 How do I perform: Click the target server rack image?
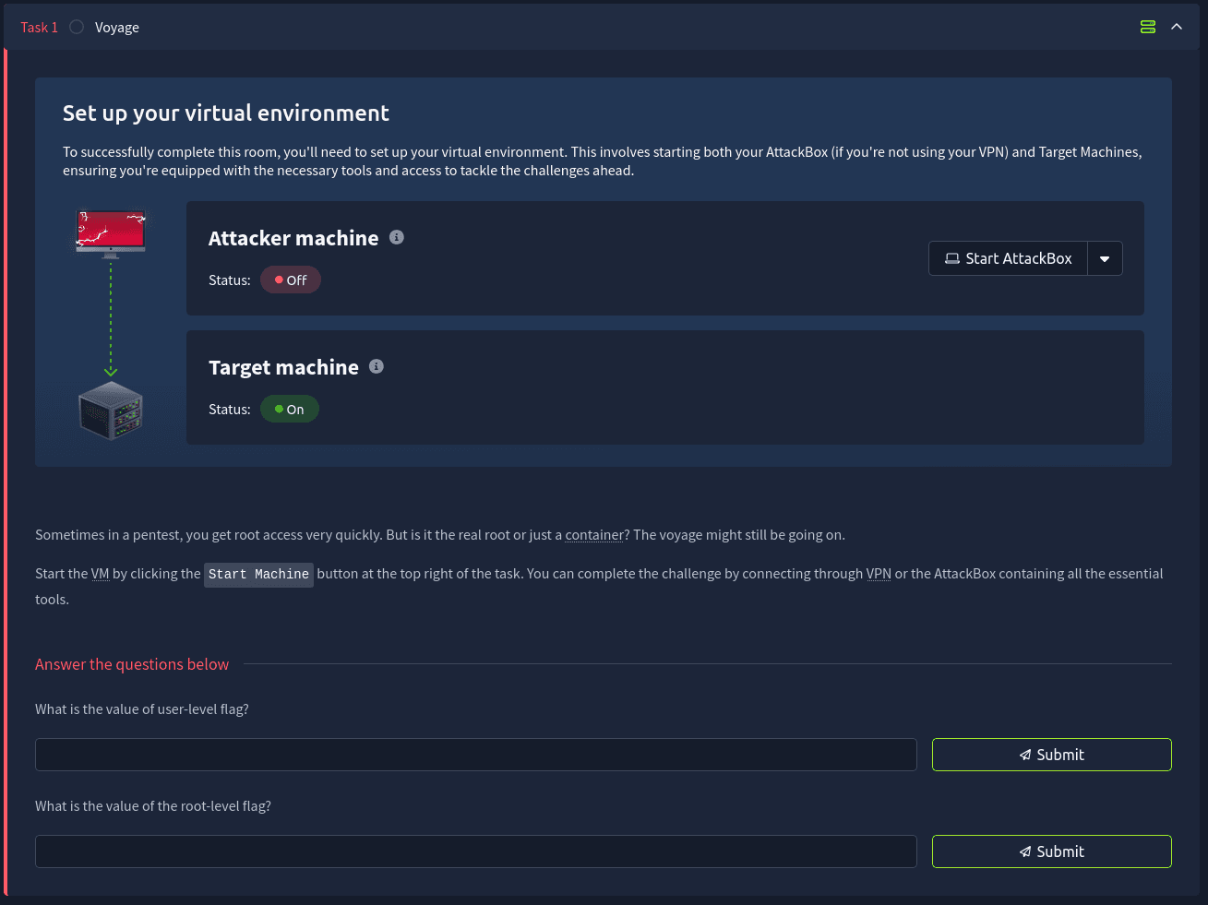click(111, 411)
